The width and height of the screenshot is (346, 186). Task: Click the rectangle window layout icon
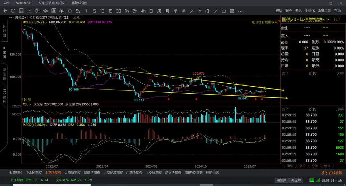point(224,11)
